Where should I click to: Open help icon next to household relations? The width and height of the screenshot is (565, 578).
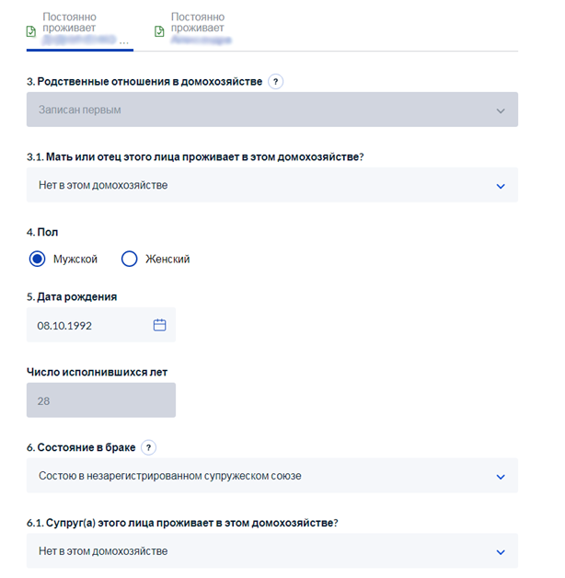click(x=275, y=82)
